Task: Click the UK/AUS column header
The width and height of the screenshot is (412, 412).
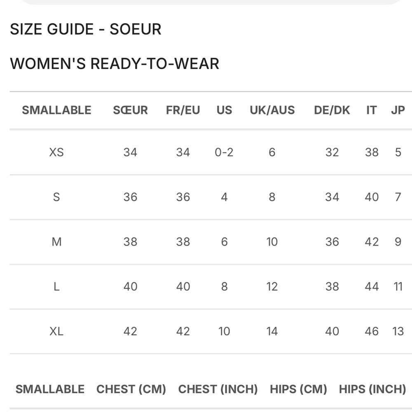Action: 272,110
